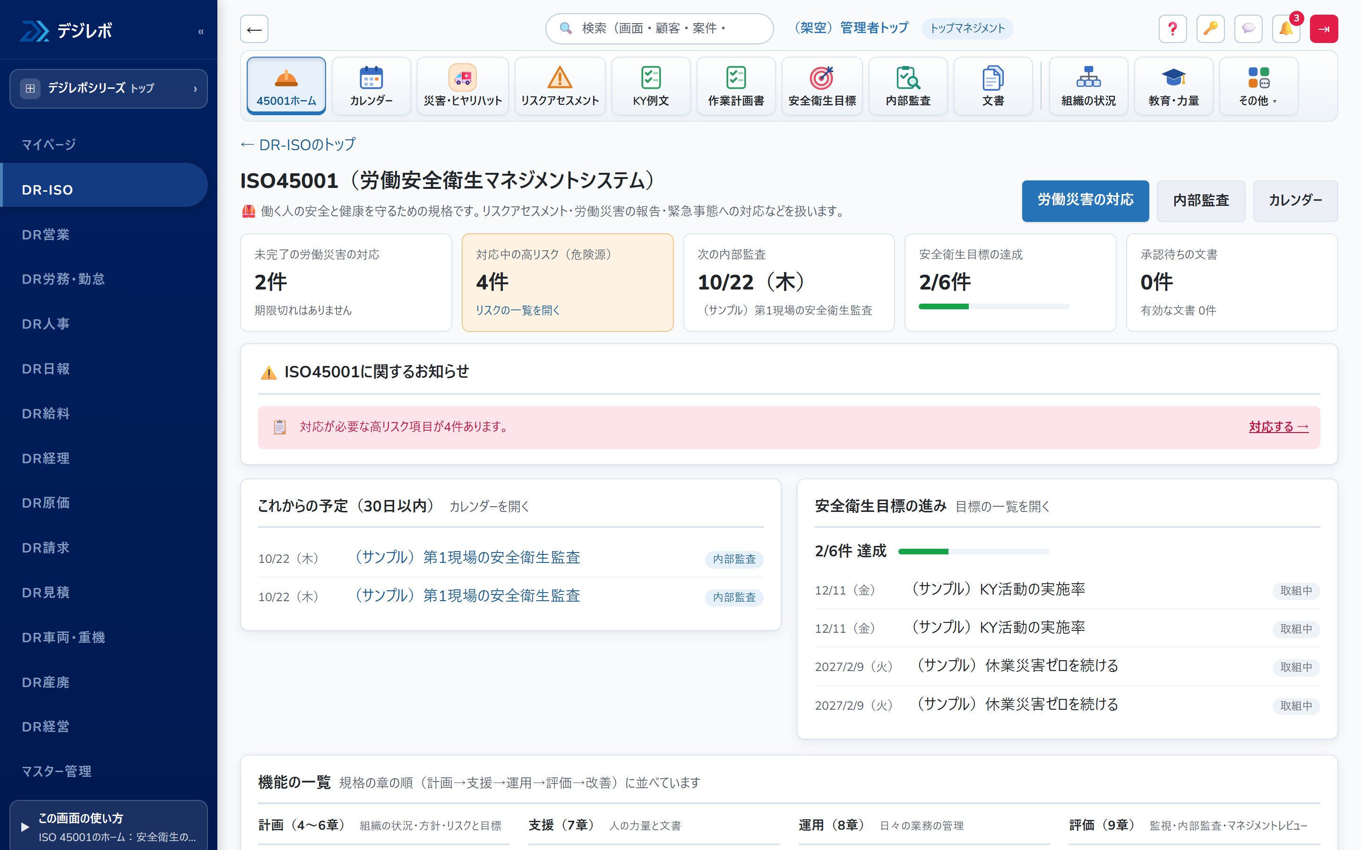Click the search field 検索（画面・顧客・案件
The height and width of the screenshot is (850, 1361).
[x=659, y=29]
